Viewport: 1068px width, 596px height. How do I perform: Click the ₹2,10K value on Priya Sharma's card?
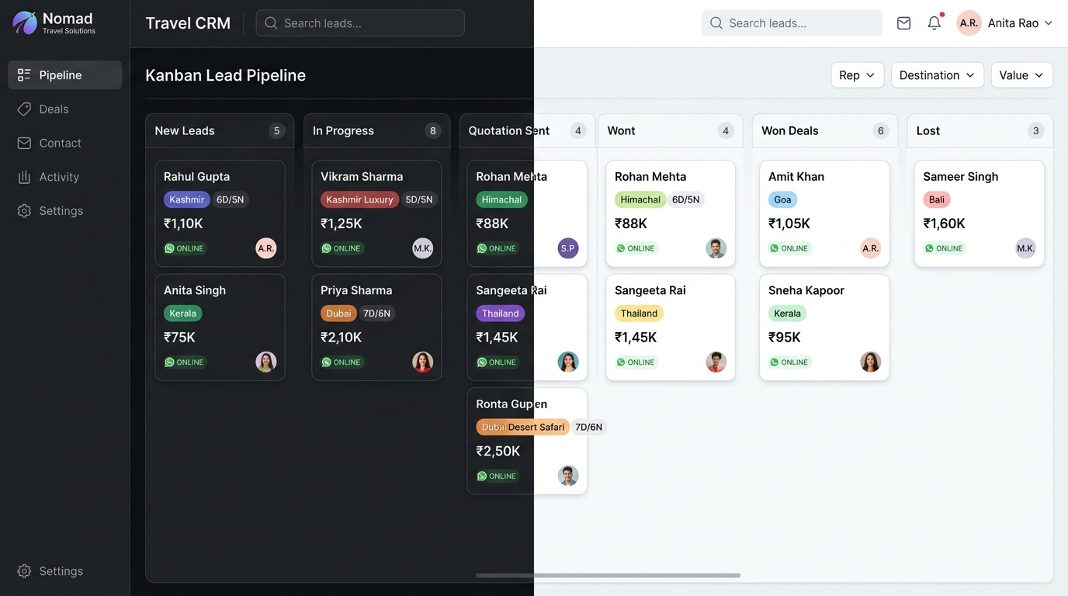point(342,338)
